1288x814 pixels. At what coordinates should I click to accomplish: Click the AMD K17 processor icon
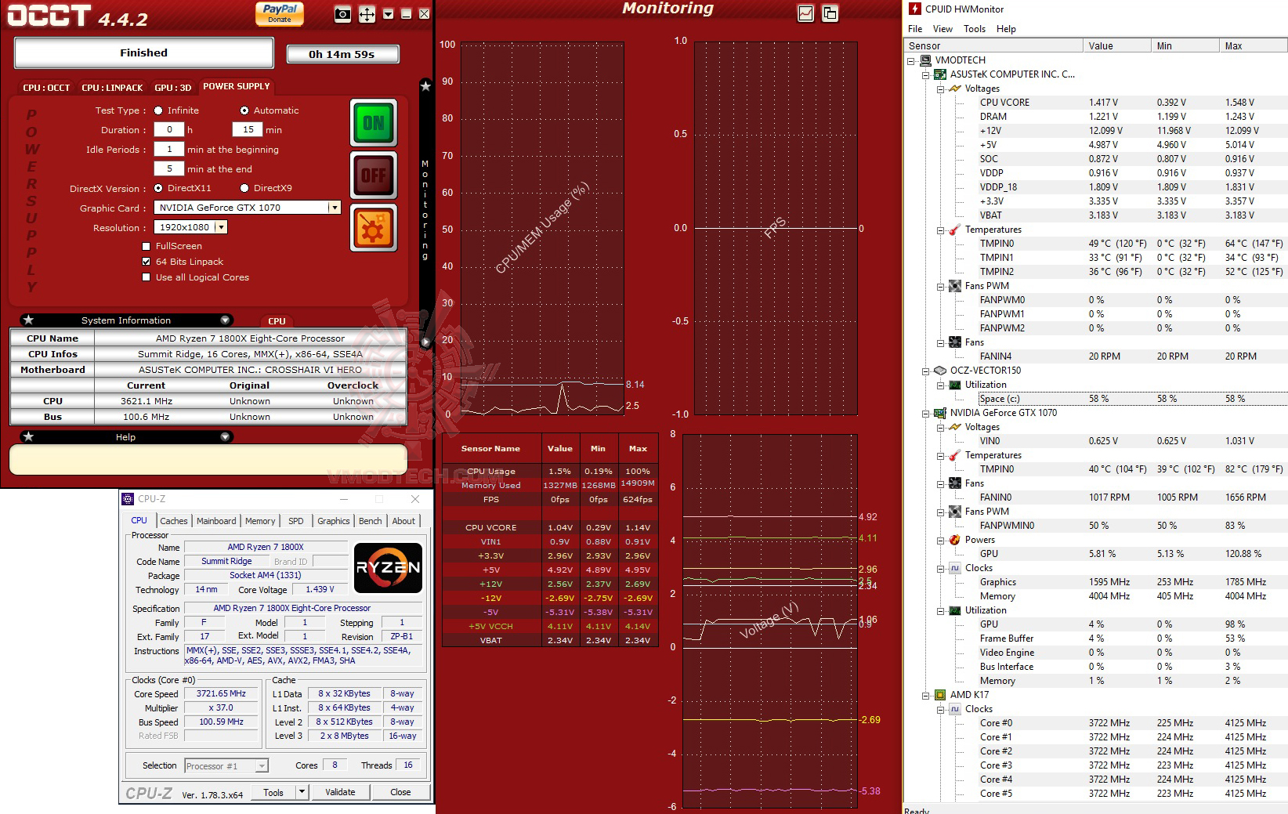pyautogui.click(x=940, y=695)
